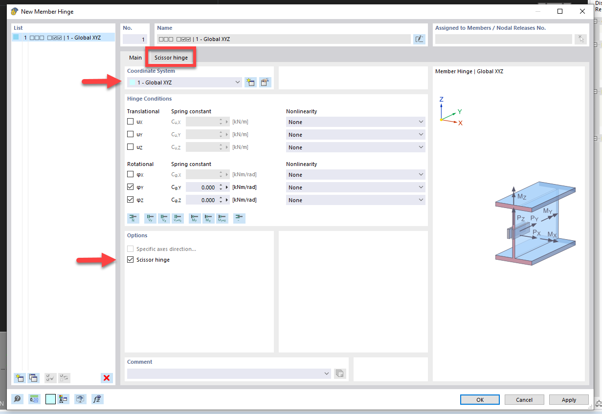Invert selection icon in the List panel
Viewport: 602px width, 414px height.
(x=64, y=377)
